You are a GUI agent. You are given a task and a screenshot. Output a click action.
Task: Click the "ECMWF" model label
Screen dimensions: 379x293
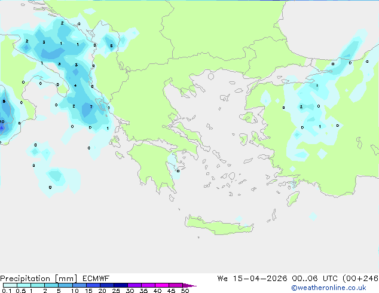tap(96, 279)
